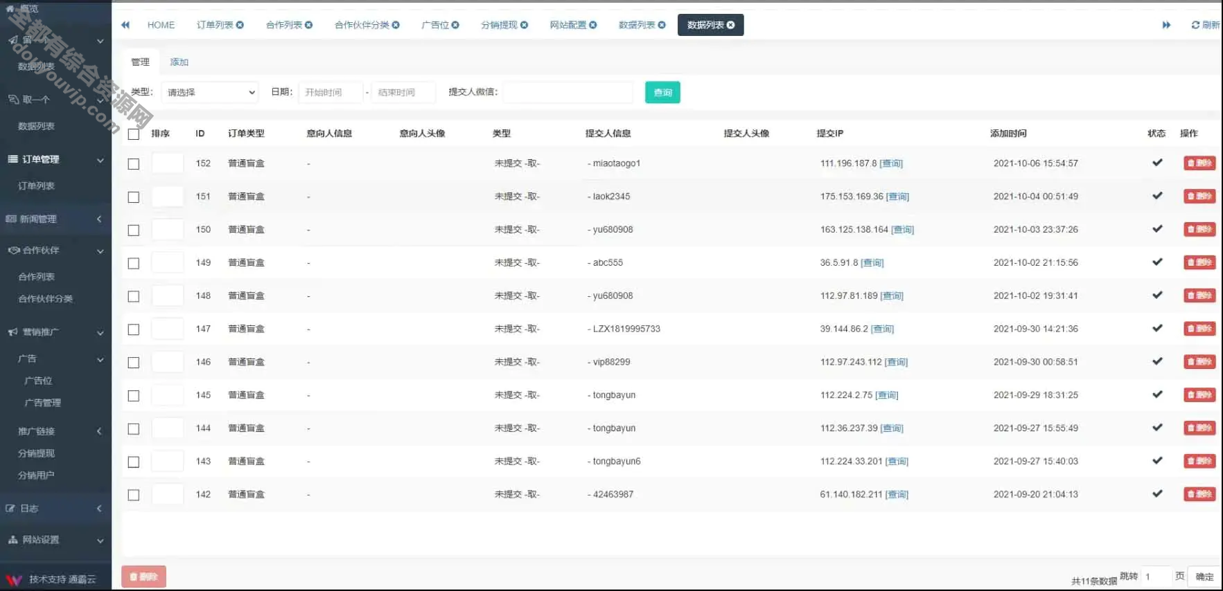This screenshot has height=591, width=1223.
Task: Delete the row with ID 151
Action: (x=1199, y=197)
